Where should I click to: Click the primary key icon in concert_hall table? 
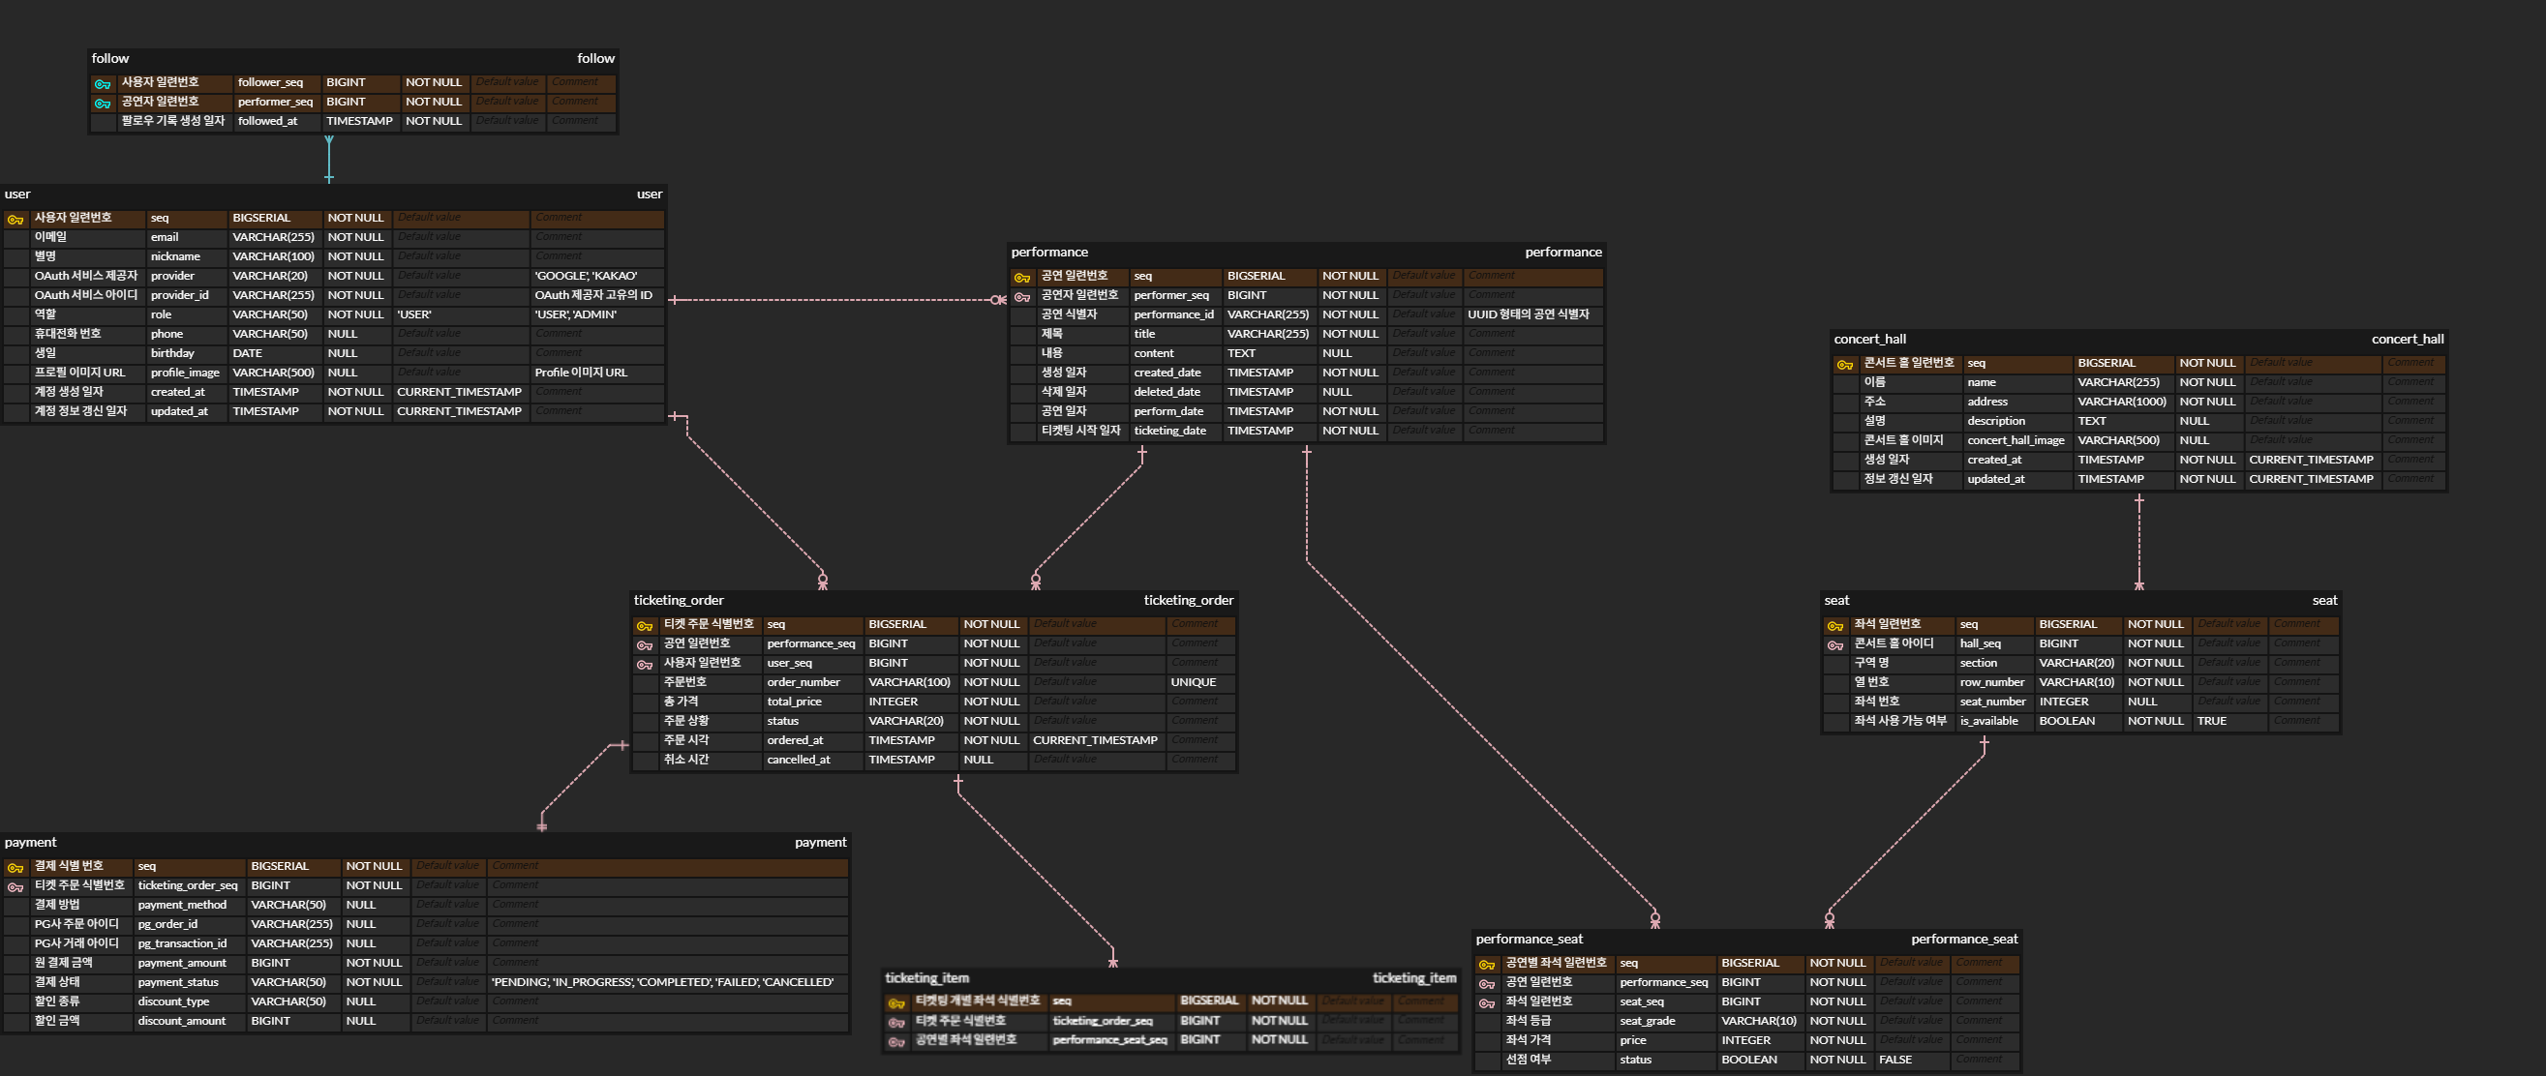(1844, 365)
